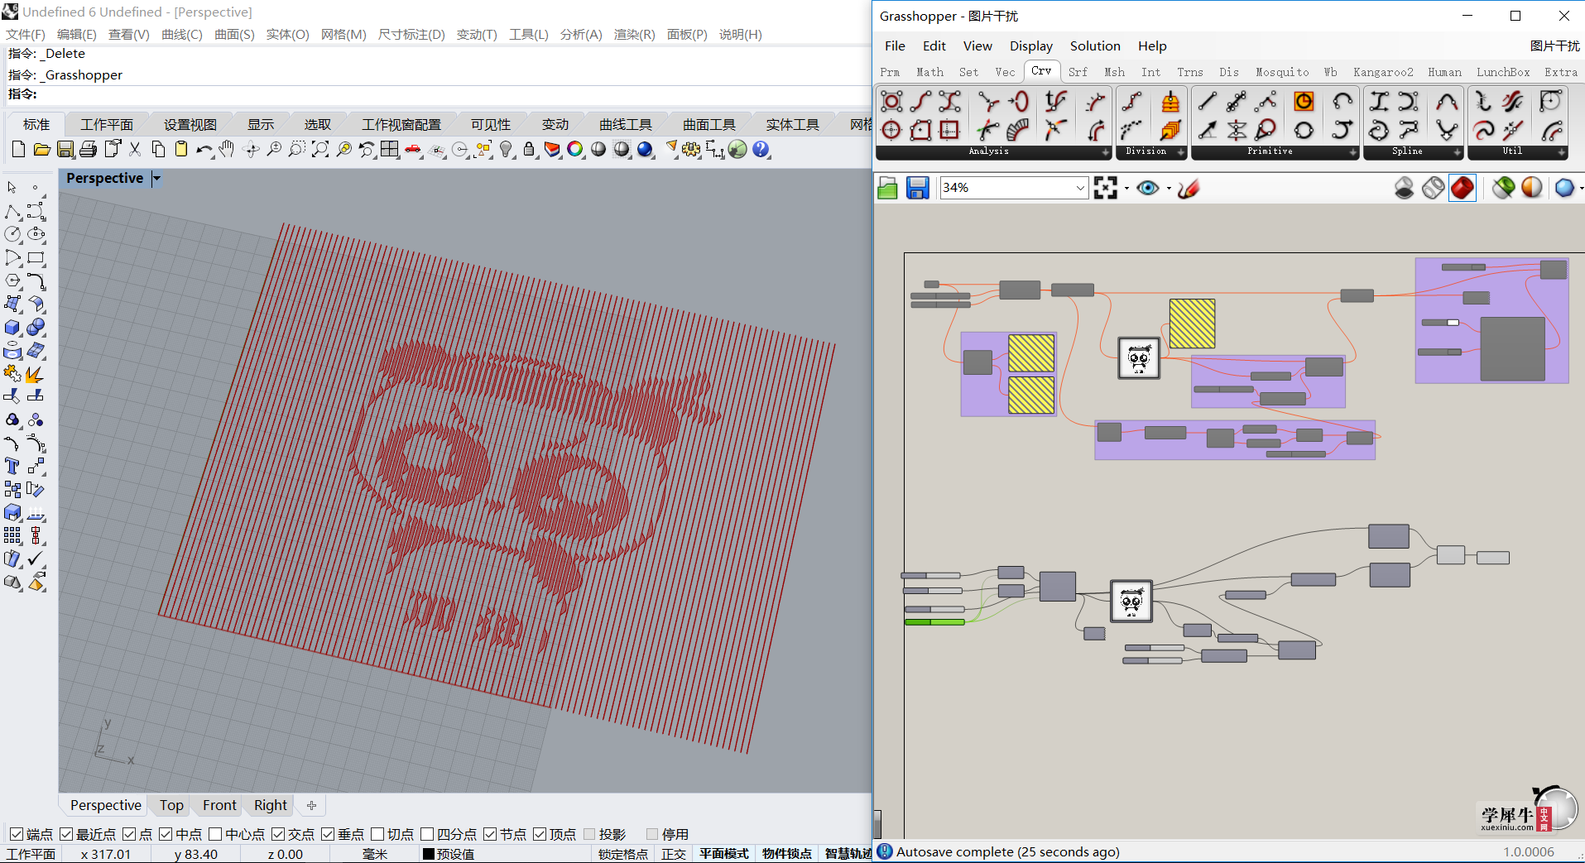Click the green selected number slider
1585x863 pixels.
tap(934, 621)
